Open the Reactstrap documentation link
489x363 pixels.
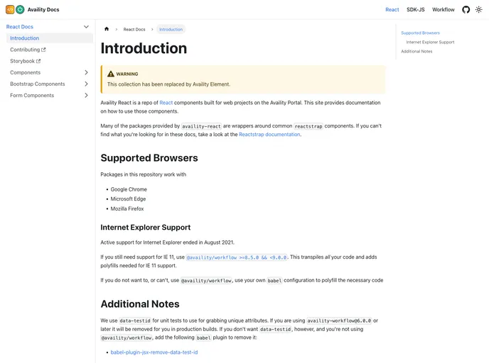click(269, 135)
